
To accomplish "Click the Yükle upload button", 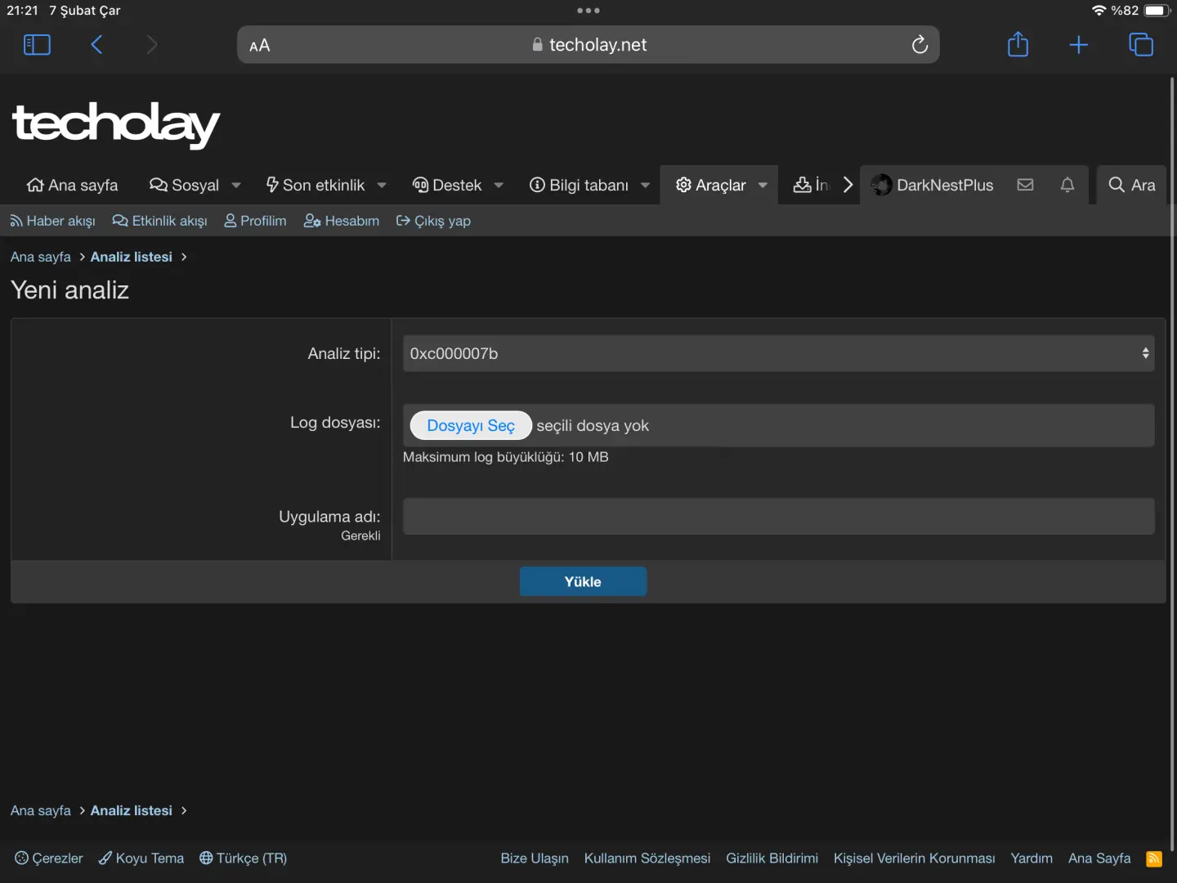I will (583, 581).
